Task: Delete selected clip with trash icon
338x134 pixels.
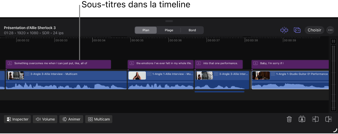Action: click(x=289, y=119)
